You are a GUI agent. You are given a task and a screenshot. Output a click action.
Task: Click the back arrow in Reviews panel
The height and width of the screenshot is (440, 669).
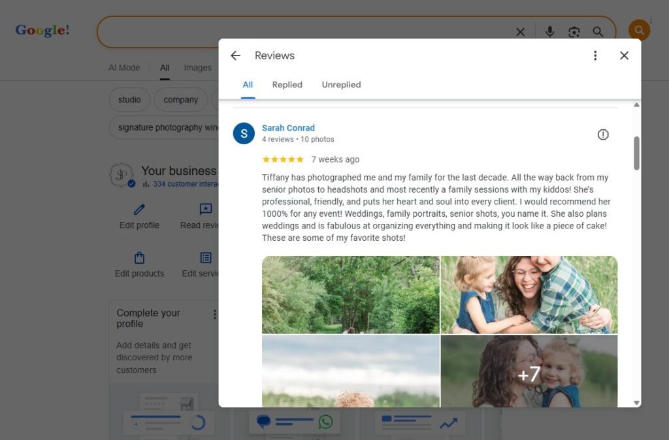coord(236,56)
